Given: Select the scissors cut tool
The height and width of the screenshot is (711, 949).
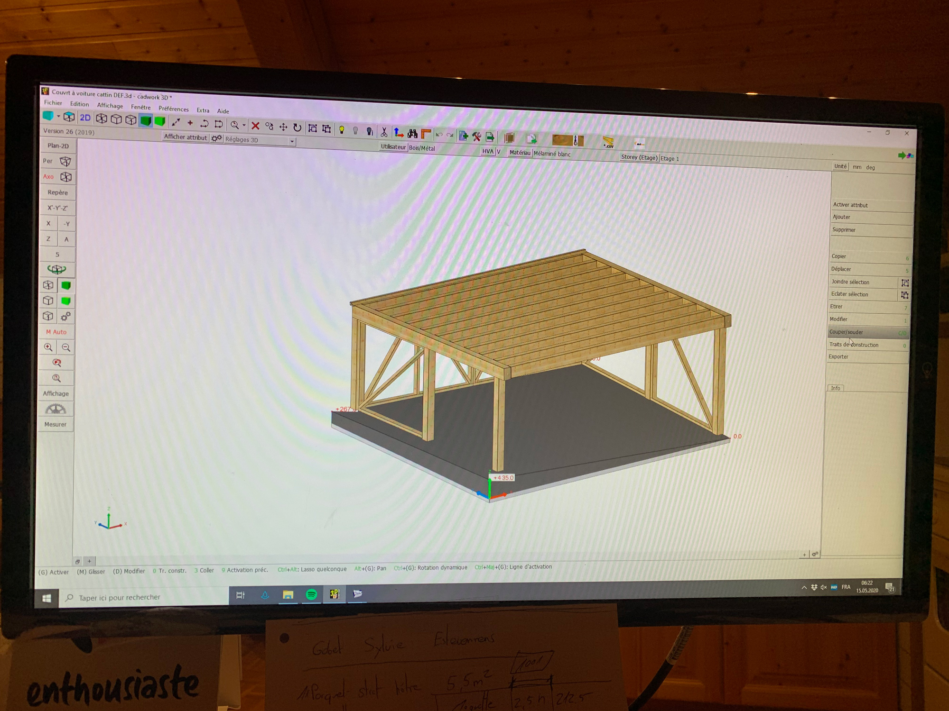Looking at the screenshot, I should pyautogui.click(x=384, y=132).
